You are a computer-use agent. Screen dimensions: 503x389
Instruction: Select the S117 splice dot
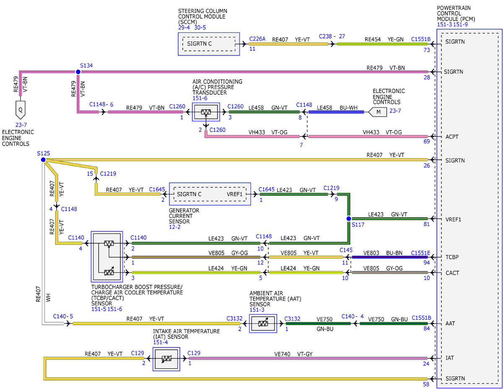point(348,219)
